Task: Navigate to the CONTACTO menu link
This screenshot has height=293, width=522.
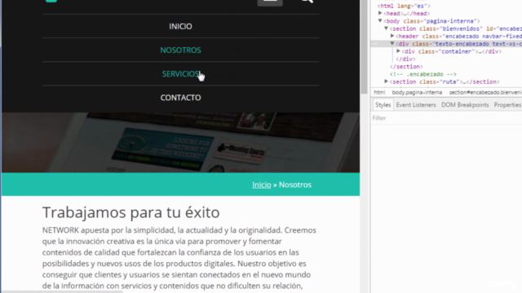Action: 180,98
